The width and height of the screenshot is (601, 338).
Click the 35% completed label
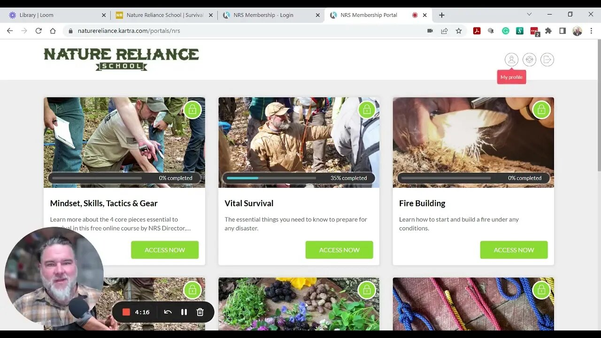pyautogui.click(x=348, y=178)
